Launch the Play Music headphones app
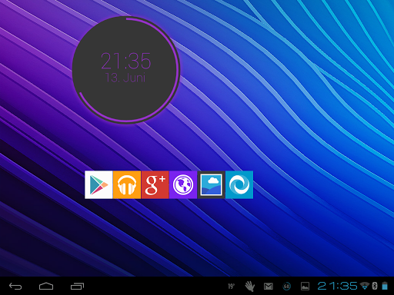This screenshot has width=394, height=295. tap(127, 184)
